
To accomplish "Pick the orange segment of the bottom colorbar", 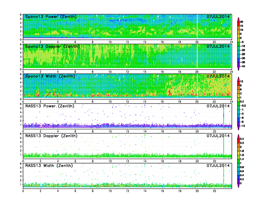I will coord(238,145).
